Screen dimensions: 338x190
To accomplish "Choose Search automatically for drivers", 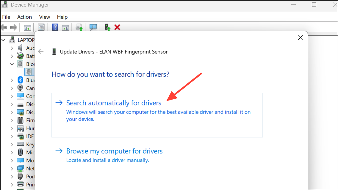I will (157, 115).
